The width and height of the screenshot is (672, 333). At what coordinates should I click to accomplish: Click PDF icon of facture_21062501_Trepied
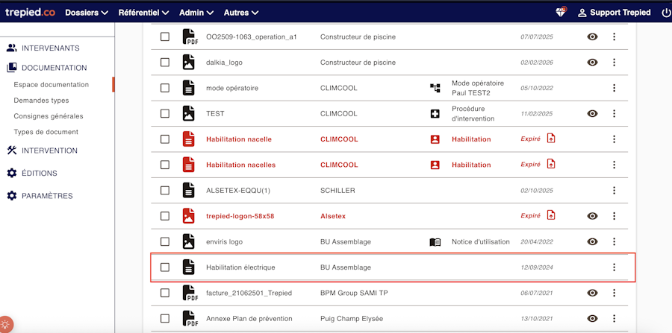tap(189, 293)
